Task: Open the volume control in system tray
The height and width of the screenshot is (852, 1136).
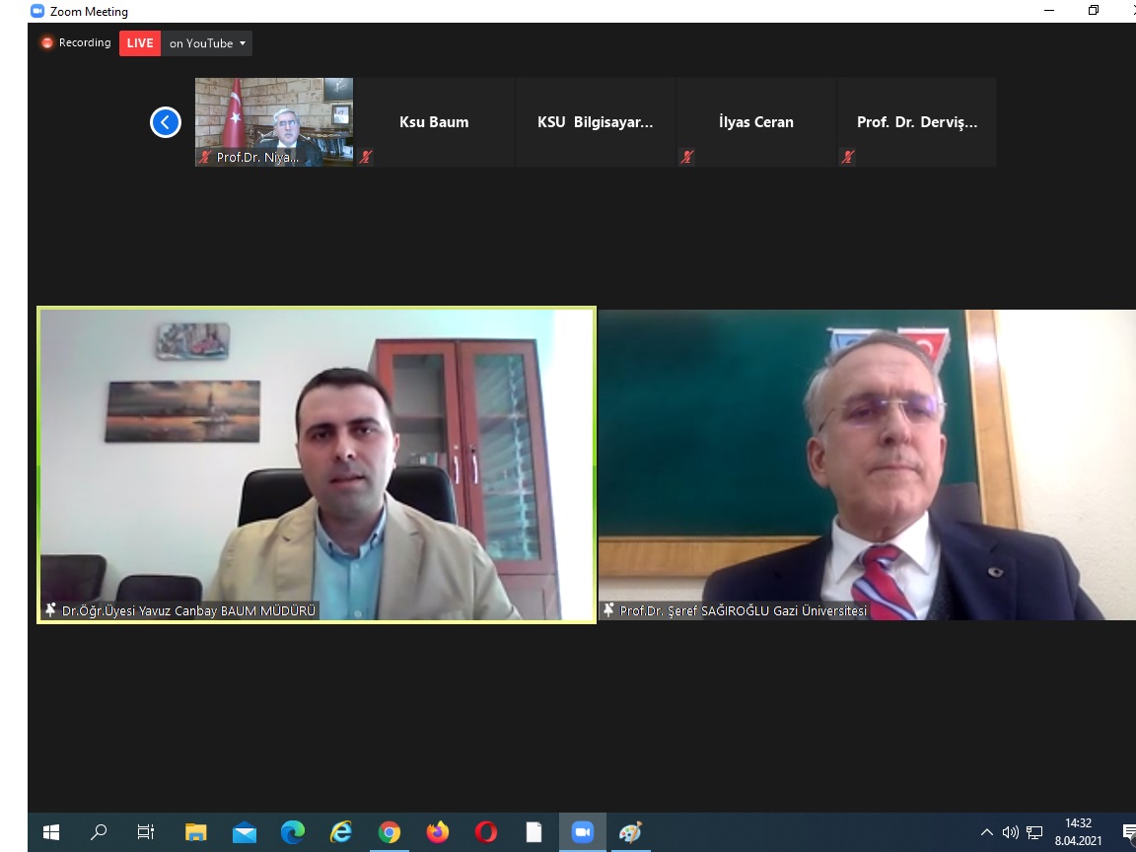Action: 1010,832
